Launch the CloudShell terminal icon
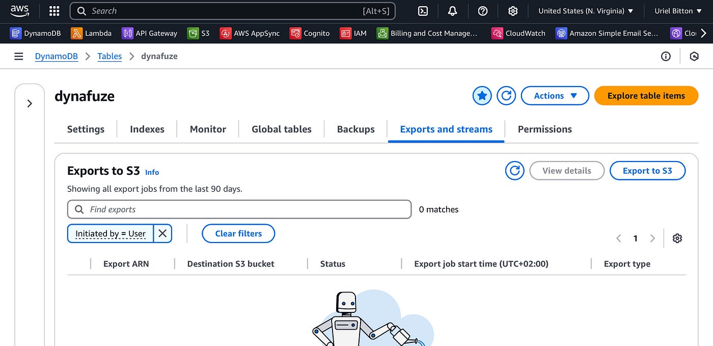Viewport: 713px width, 346px height. click(423, 11)
